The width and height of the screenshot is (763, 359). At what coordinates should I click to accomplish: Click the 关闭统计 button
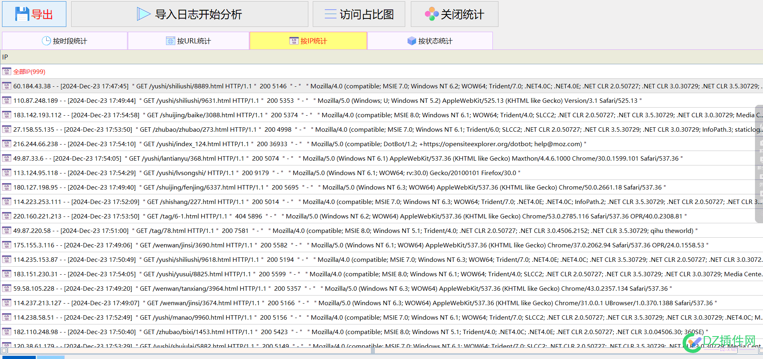[x=455, y=14]
